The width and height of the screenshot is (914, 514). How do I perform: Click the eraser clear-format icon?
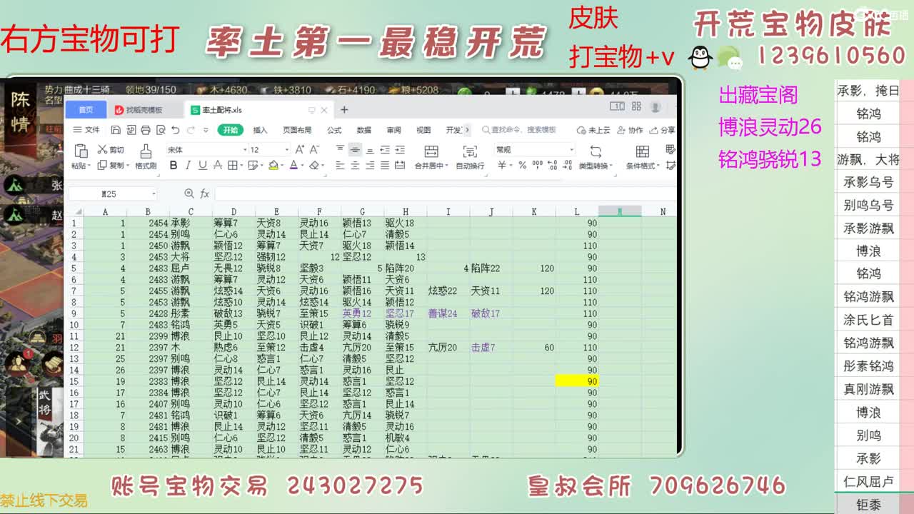click(313, 166)
